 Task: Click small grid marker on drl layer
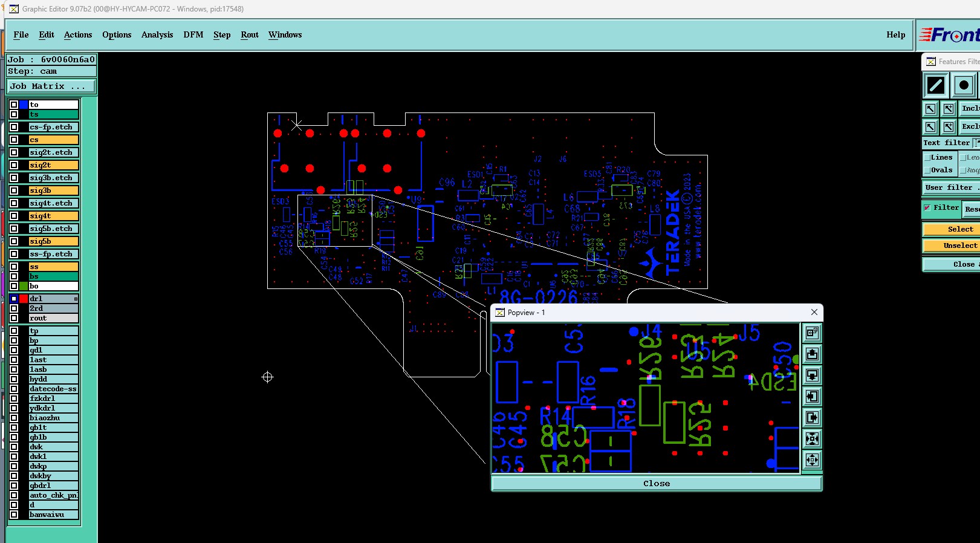pyautogui.click(x=76, y=299)
